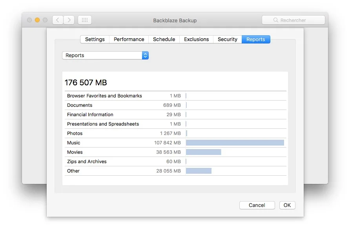Select the Photos row label

tap(75, 133)
